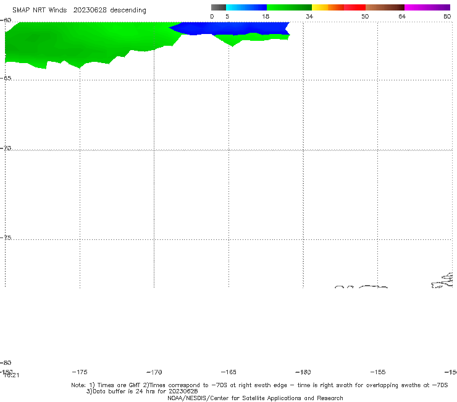Click the longitude label '-170'
Screen dimensions: 457x402
154,372
